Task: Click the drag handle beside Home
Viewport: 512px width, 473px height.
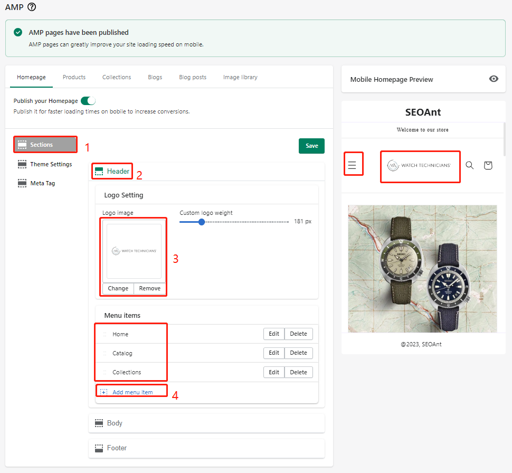Action: 105,334
